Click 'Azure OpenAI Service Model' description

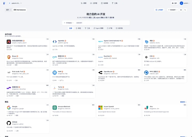tap(107, 112)
